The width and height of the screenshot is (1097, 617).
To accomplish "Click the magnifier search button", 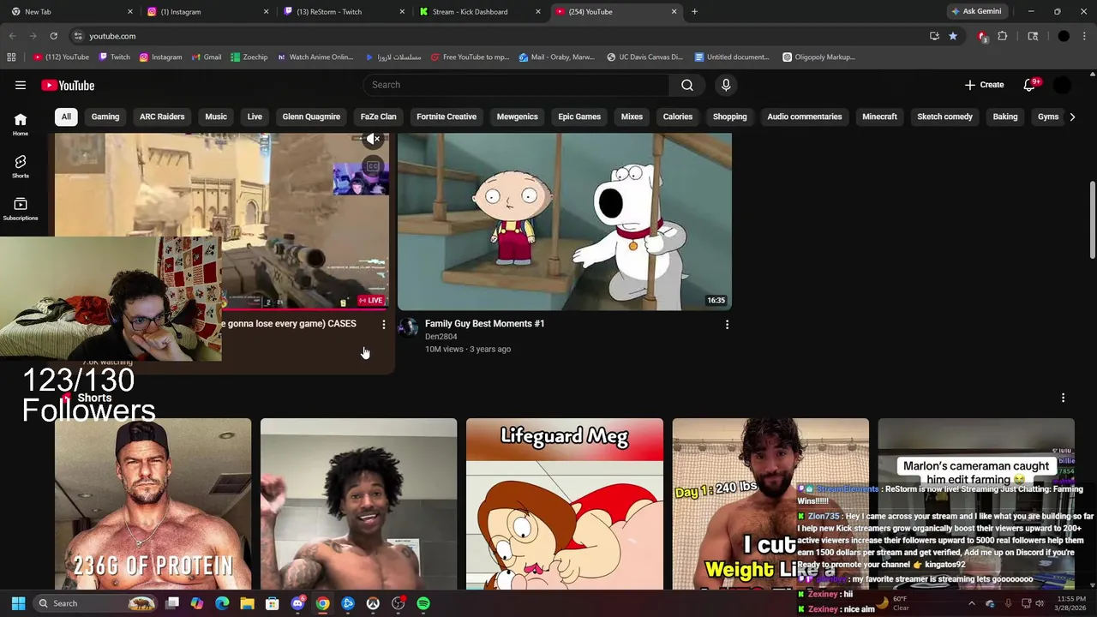I will click(687, 85).
